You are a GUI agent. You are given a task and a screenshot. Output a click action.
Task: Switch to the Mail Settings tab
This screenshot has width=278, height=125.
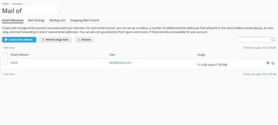[x=36, y=20]
